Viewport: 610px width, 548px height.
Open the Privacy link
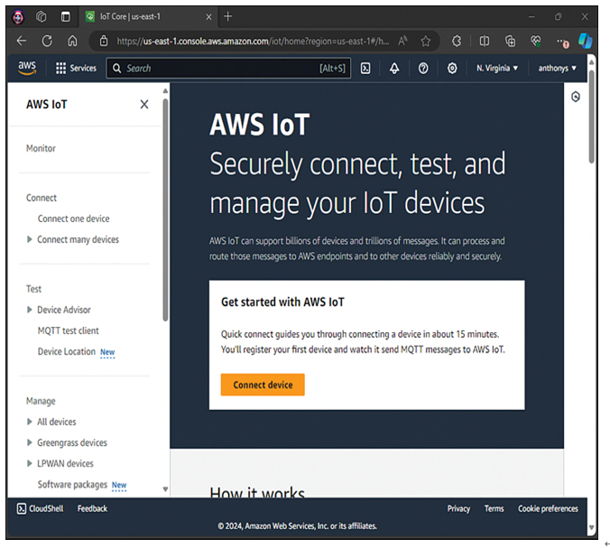point(458,508)
